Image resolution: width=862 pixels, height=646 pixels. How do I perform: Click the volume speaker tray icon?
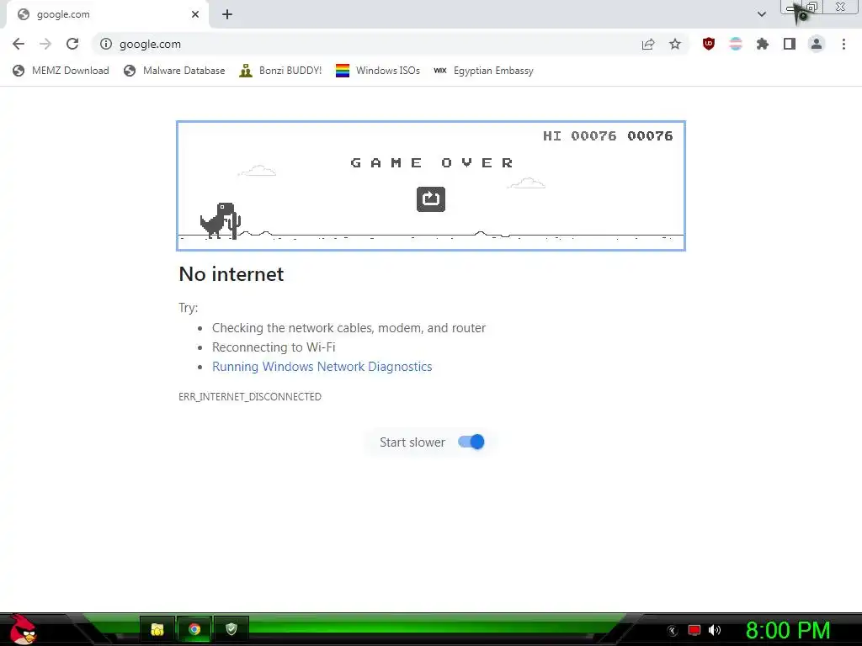tap(715, 630)
